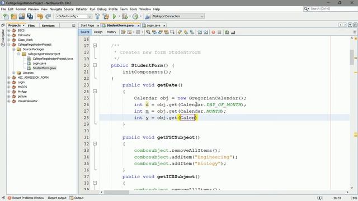Click the New Project toolbar icon
Viewport: 358px width, 201px height.
[x=13, y=16]
